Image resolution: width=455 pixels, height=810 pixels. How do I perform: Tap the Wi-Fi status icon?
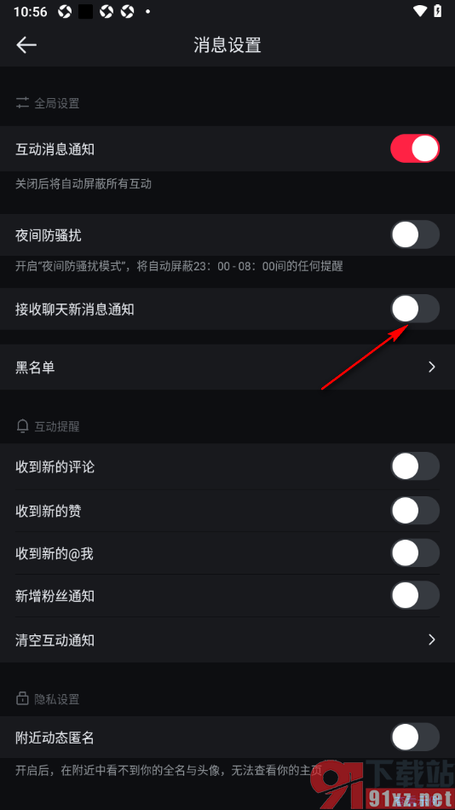point(420,11)
